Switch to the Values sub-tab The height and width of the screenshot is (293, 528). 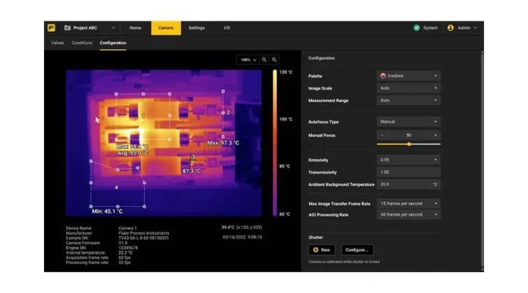click(57, 43)
